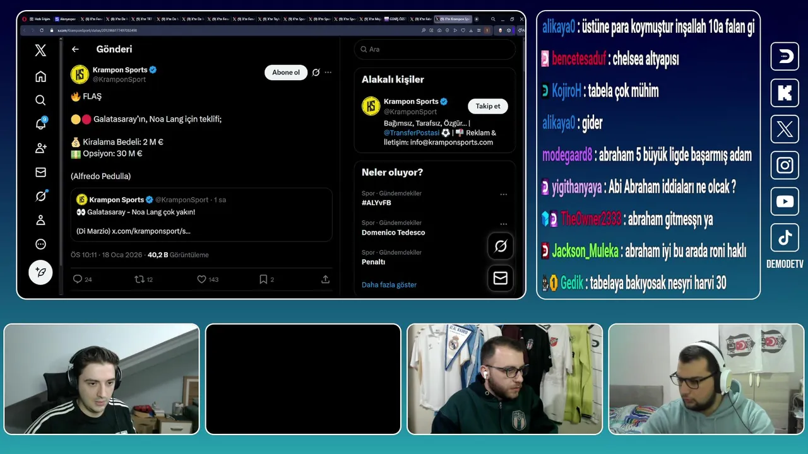Click the TikTok icon in overlay

[785, 238]
